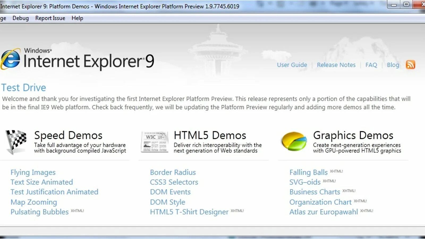Open the Release Notes link
The image size is (425, 239).
336,65
